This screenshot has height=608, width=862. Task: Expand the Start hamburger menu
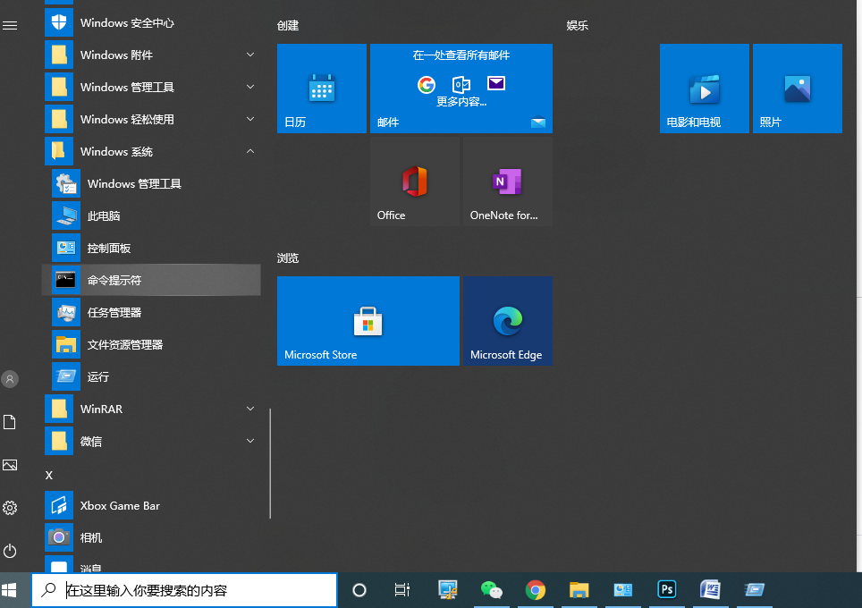tap(10, 25)
